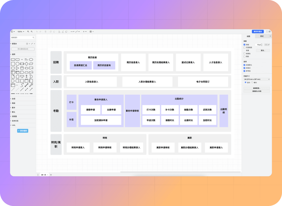Click the grid color swatch
The width and height of the screenshot is (282, 206).
(x=266, y=45)
